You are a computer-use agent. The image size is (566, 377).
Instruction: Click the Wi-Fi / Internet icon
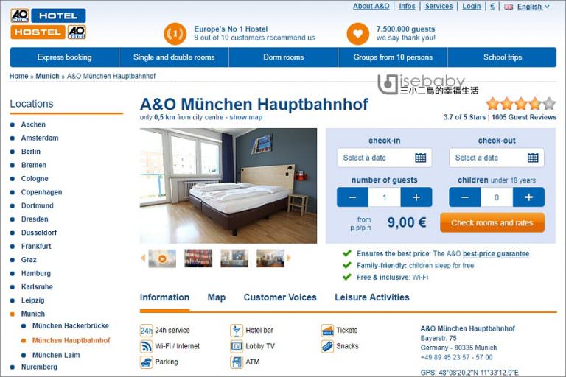click(x=146, y=346)
